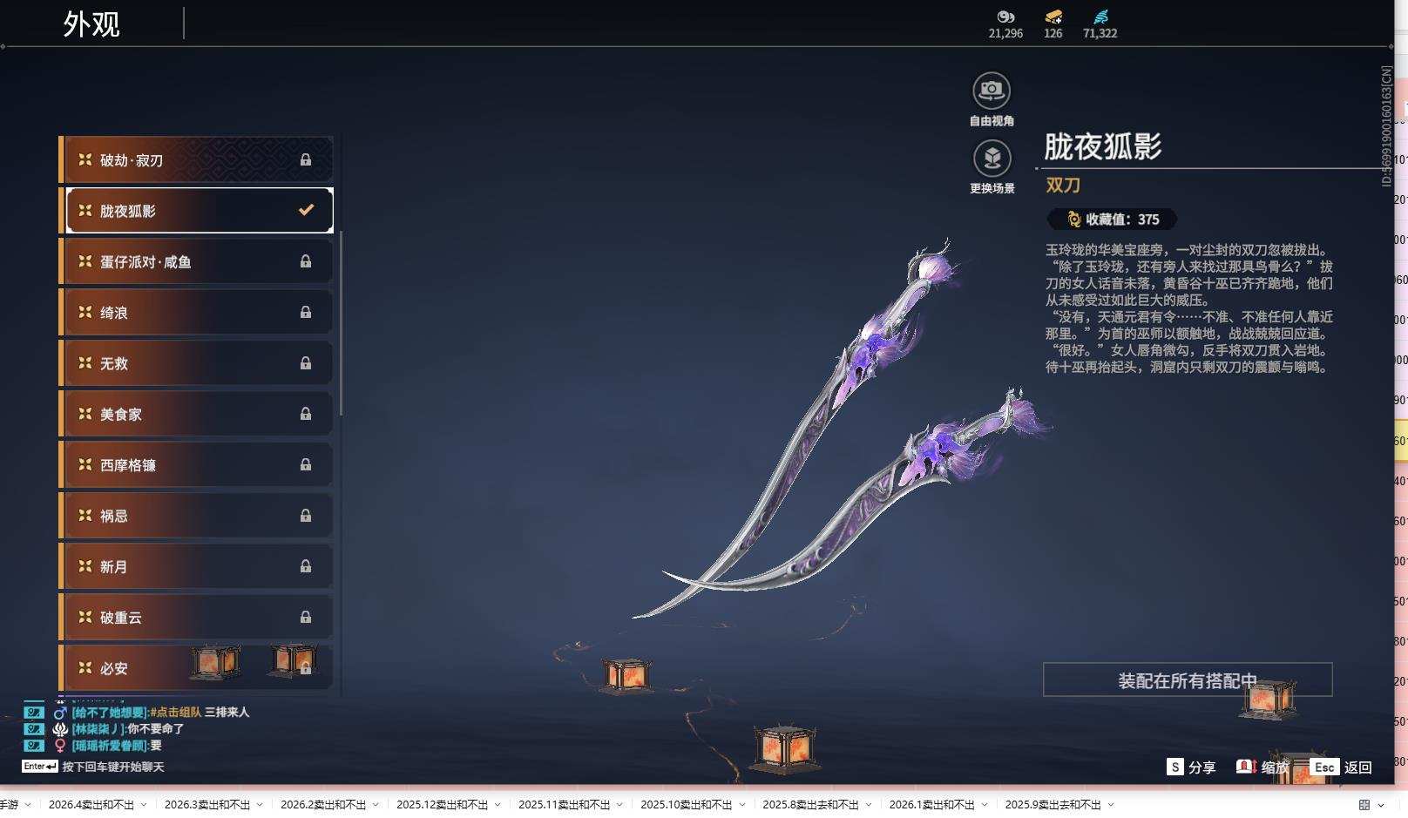The height and width of the screenshot is (818, 1408).
Task: Select the 美食家 skin
Action: pos(196,414)
